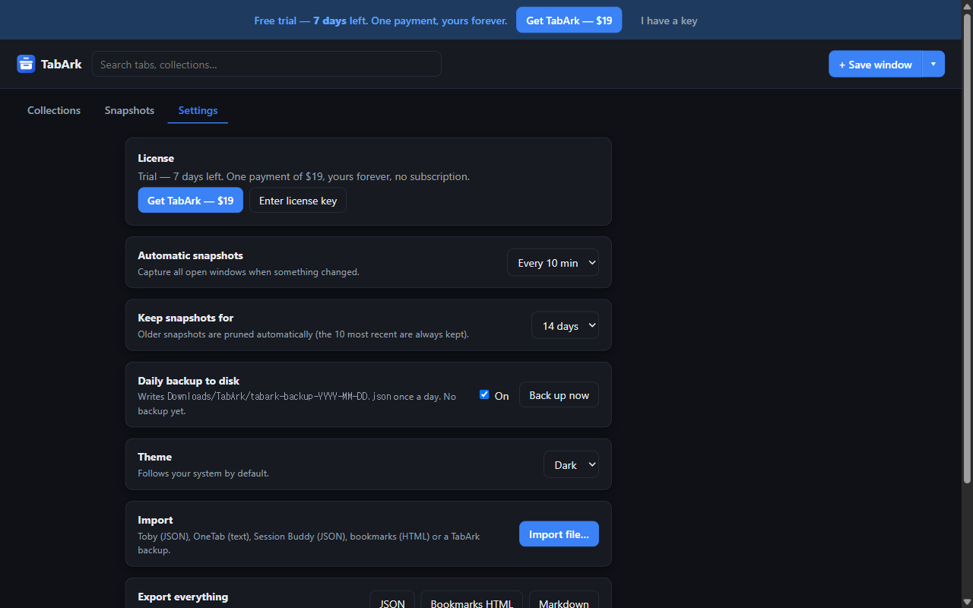Click 'Capture all open windows when something changed.' text

point(249,272)
